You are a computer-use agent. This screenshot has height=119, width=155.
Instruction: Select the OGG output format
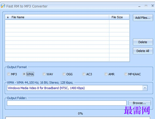(67, 74)
